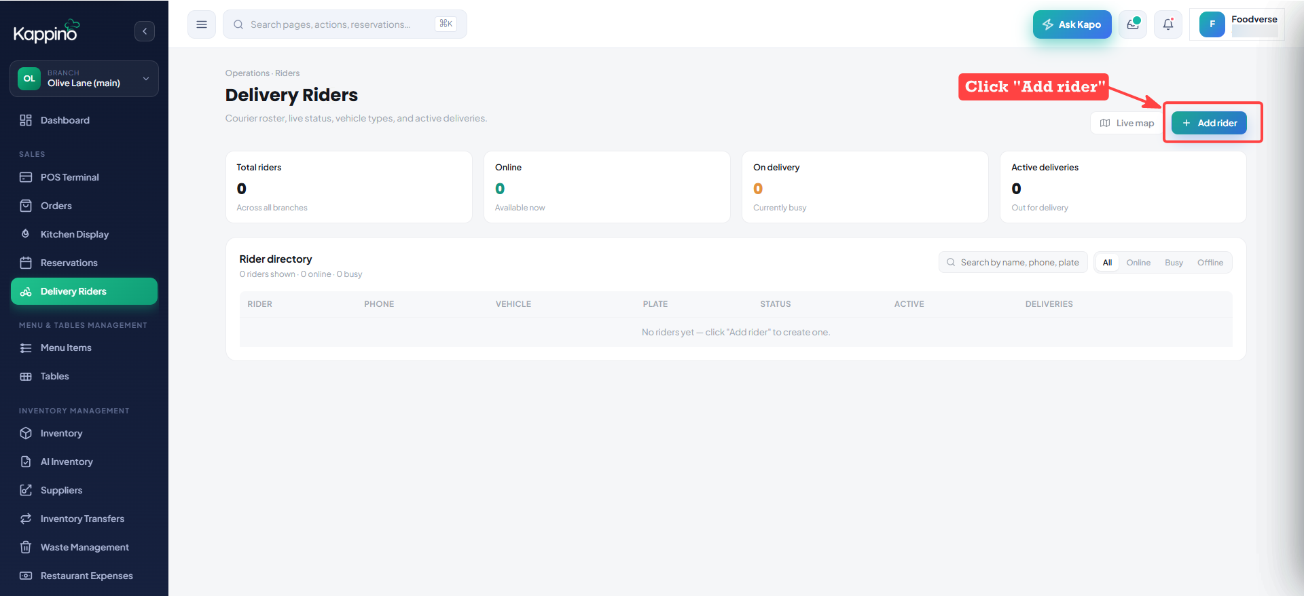The height and width of the screenshot is (596, 1304).
Task: Click the Foodverse avatar icon
Action: 1212,24
